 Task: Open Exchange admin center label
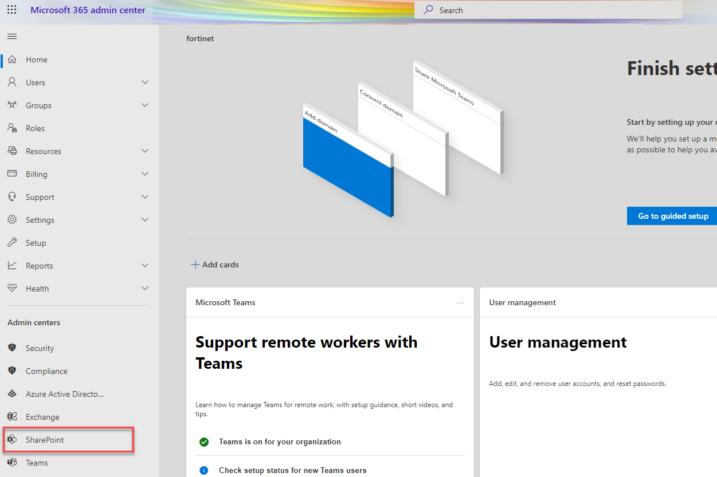(42, 417)
